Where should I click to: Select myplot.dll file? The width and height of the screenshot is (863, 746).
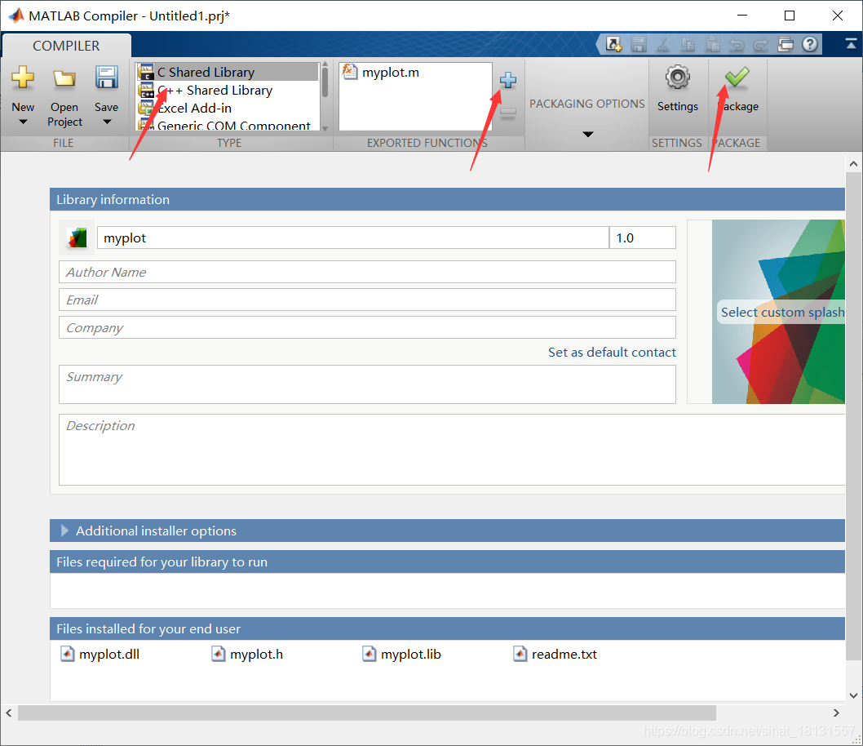pos(100,654)
